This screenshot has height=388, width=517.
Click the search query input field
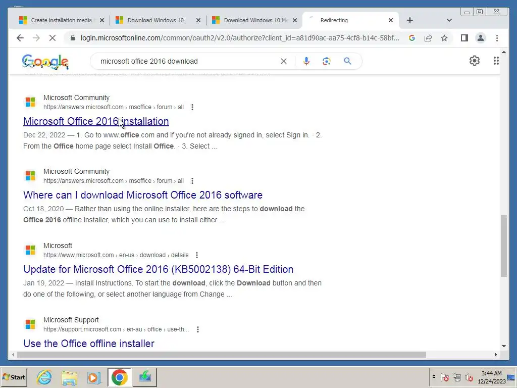(x=188, y=61)
